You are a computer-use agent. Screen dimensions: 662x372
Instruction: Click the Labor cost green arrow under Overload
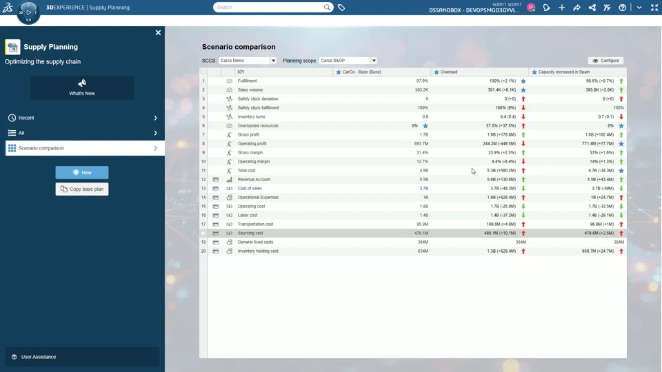(x=523, y=215)
